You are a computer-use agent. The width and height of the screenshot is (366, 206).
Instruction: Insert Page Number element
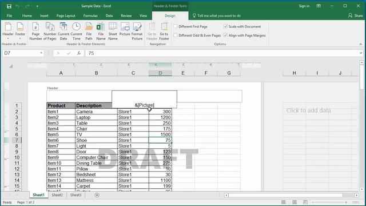tap(35, 31)
